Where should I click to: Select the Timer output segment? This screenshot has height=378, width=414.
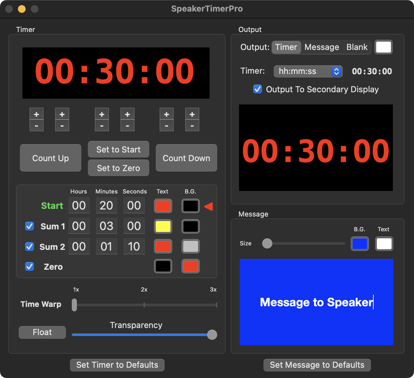pyautogui.click(x=286, y=47)
